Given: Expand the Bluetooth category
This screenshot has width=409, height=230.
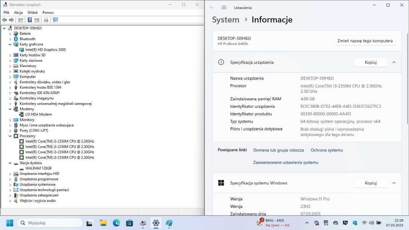Looking at the screenshot, I should (x=10, y=39).
